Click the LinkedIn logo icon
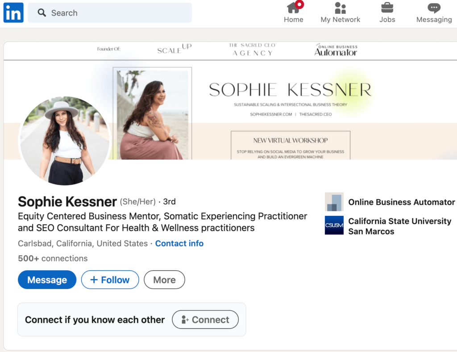 pos(13,13)
